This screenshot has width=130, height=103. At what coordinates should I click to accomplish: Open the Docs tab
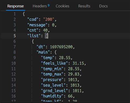coord(103,6)
